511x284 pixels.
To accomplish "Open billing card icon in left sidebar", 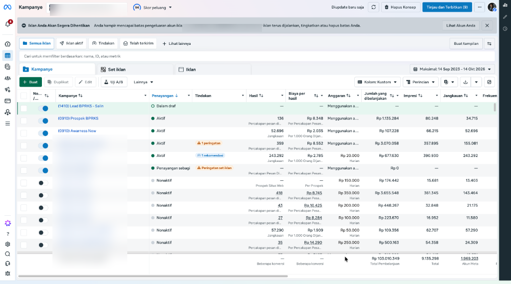I will [x=7, y=101].
